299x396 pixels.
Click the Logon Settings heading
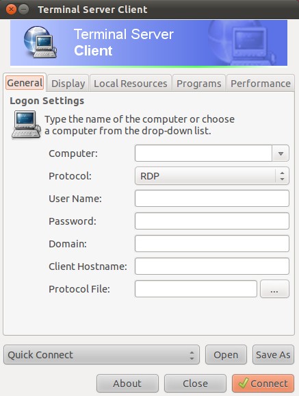47,101
